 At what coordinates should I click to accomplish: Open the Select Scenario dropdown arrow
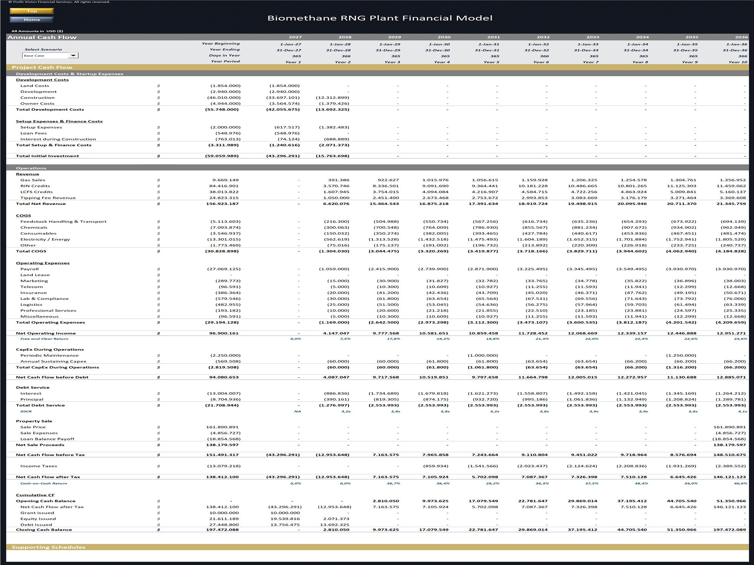click(x=74, y=56)
